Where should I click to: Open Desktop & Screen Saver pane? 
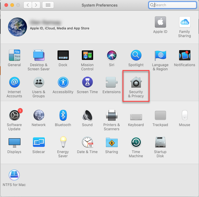39,60
